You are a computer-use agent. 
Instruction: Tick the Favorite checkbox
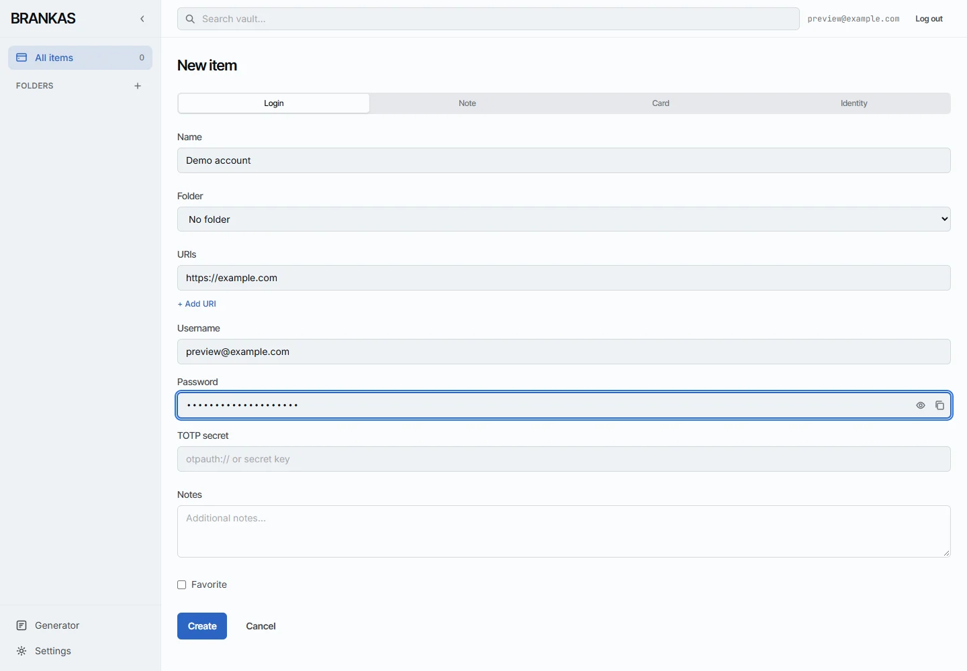[182, 585]
